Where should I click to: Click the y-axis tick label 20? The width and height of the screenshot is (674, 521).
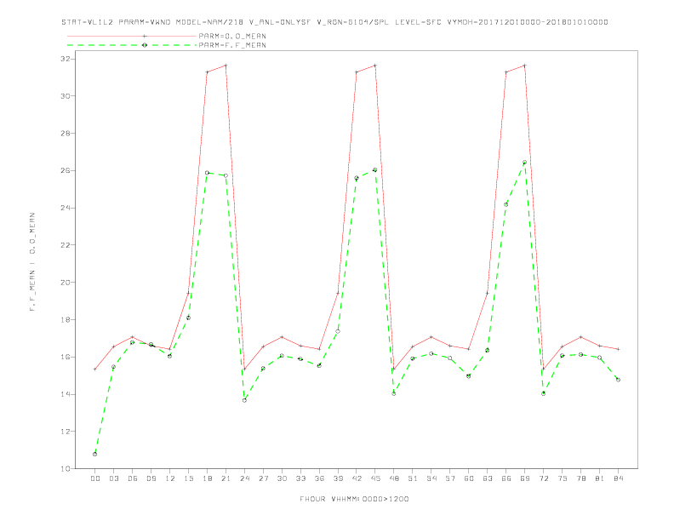[x=66, y=283]
